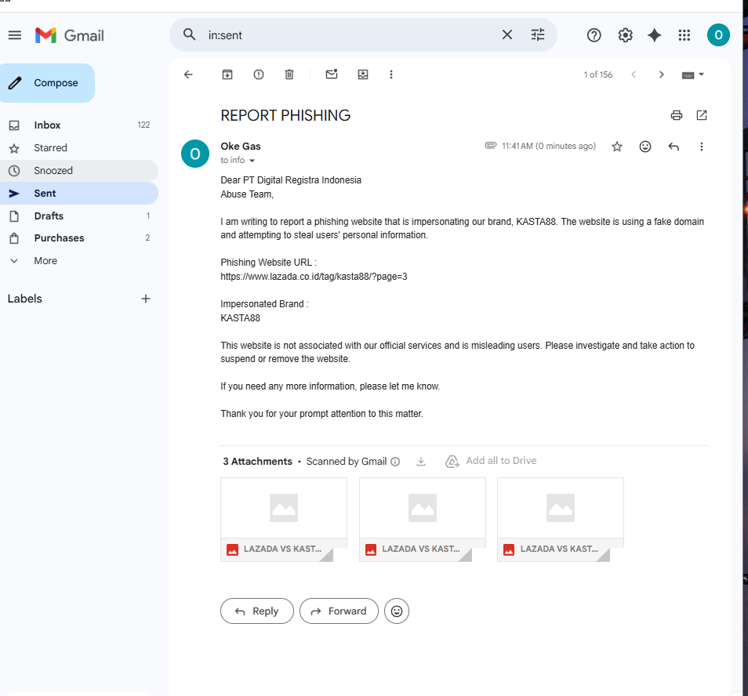Viewport: 748px width, 696px height.
Task: Click the reply arrow in message header
Action: tap(674, 147)
